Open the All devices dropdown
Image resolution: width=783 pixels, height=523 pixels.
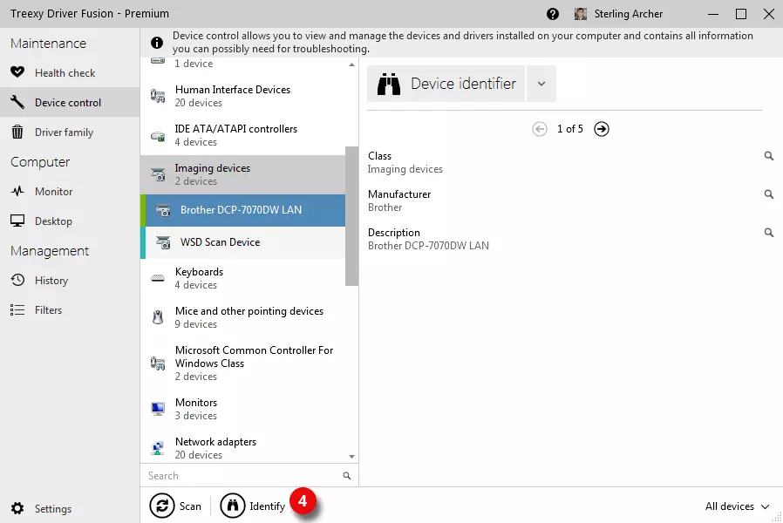[737, 506]
